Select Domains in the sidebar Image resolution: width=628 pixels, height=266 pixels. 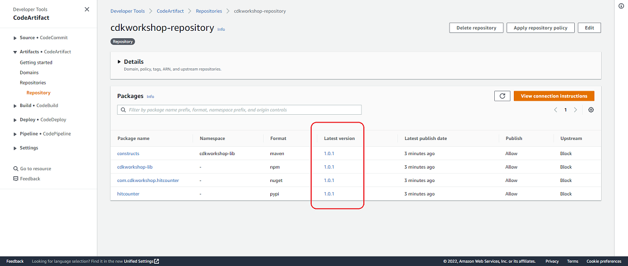pyautogui.click(x=29, y=72)
